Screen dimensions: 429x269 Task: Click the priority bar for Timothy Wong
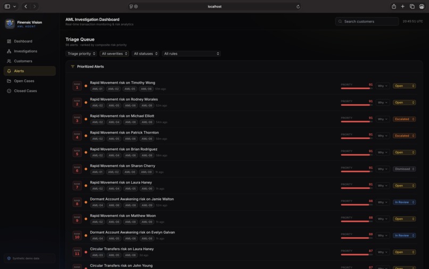click(357, 88)
